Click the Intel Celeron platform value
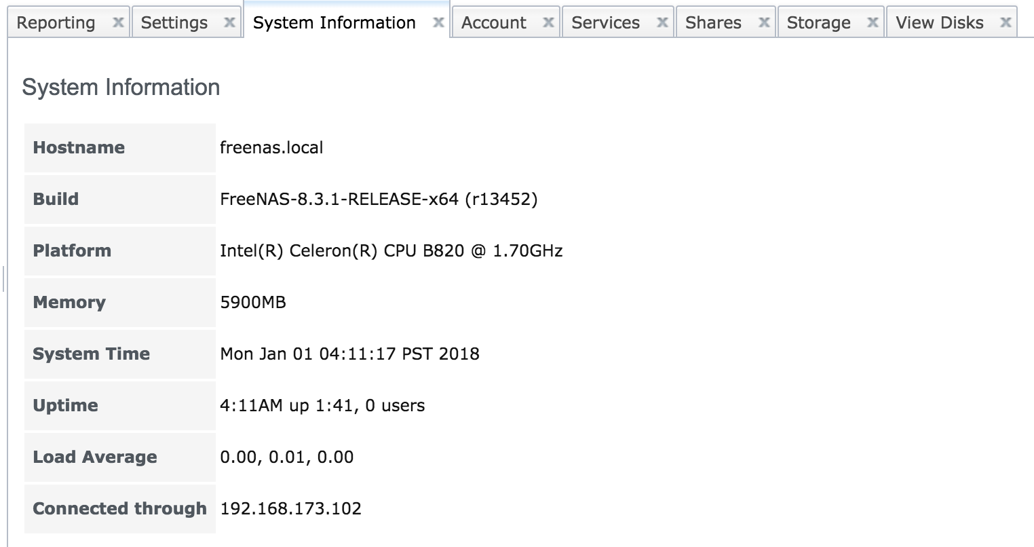Image resolution: width=1034 pixels, height=547 pixels. point(391,250)
